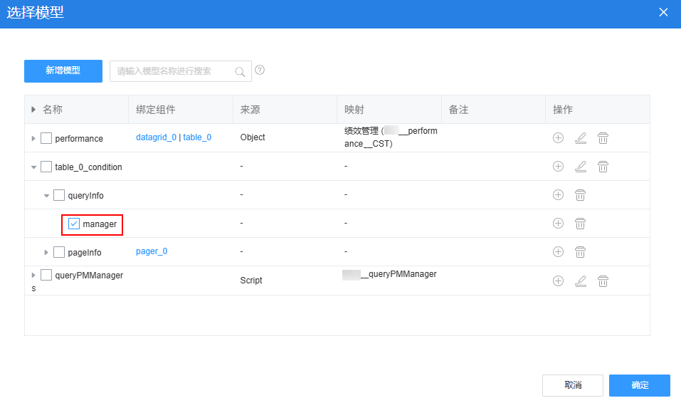Check the performance checkbox
Viewport: 681px width, 403px height.
pos(46,138)
